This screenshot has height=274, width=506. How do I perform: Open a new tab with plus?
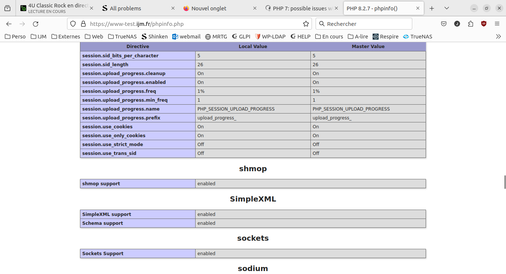coord(432,8)
